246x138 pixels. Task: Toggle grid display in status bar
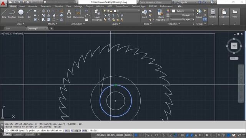(x=136, y=135)
